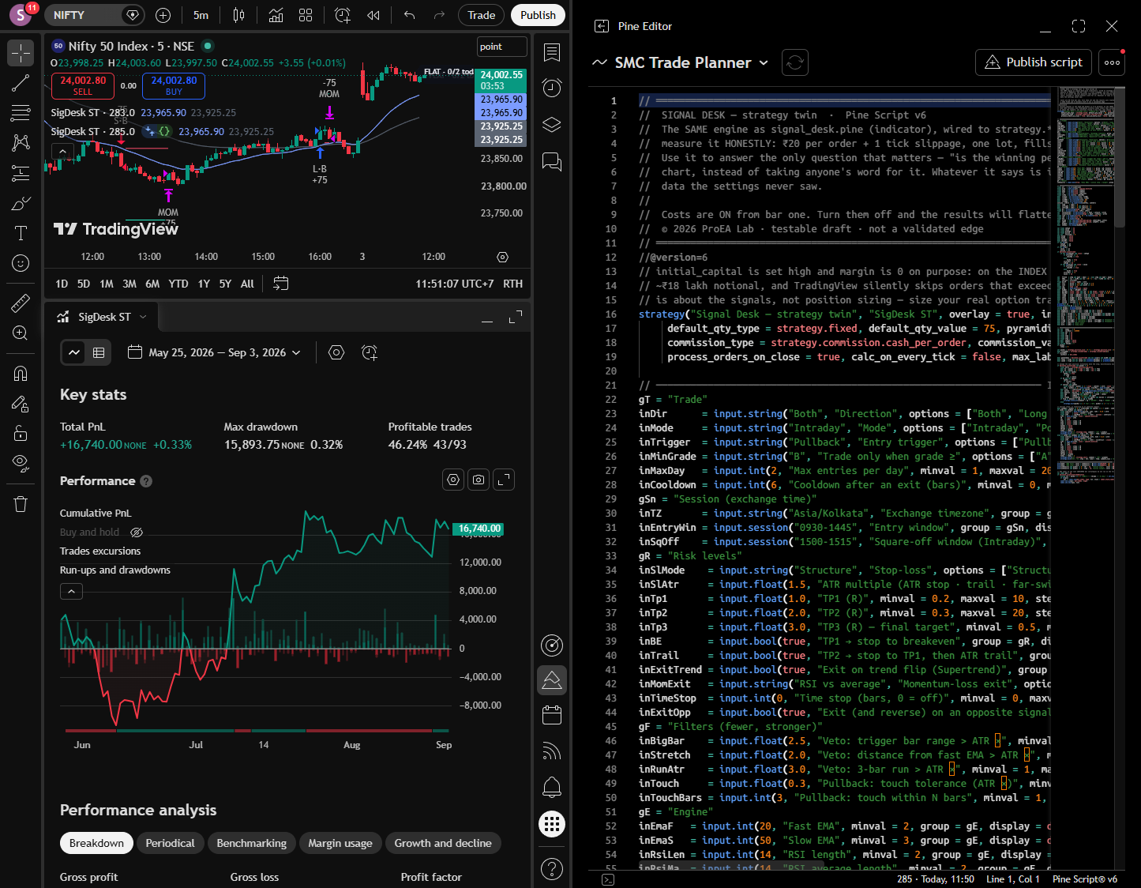Open the candlestick chart style menu

click(x=238, y=15)
